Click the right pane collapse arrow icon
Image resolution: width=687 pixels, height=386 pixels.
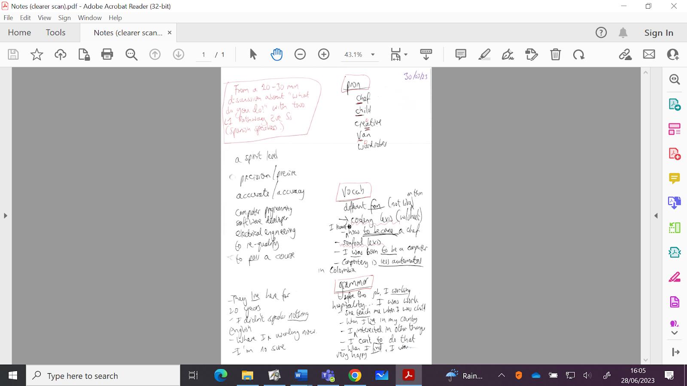675,352
